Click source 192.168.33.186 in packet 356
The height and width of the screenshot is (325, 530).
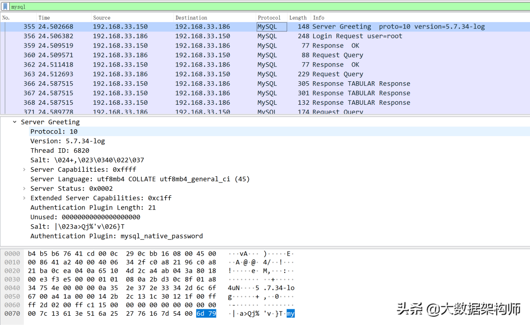120,36
